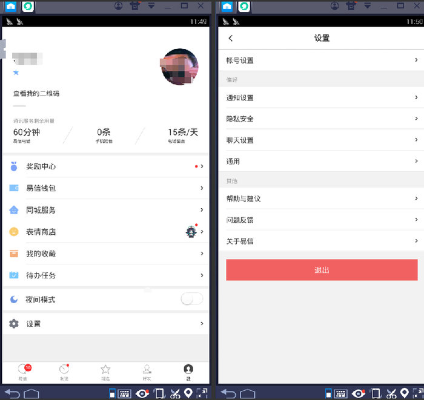The height and width of the screenshot is (400, 424).
Task: Click location pin icon in right emulator
Action: click(404, 393)
